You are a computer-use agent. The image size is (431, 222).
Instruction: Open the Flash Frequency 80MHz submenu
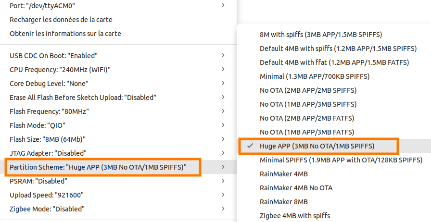coord(49,111)
